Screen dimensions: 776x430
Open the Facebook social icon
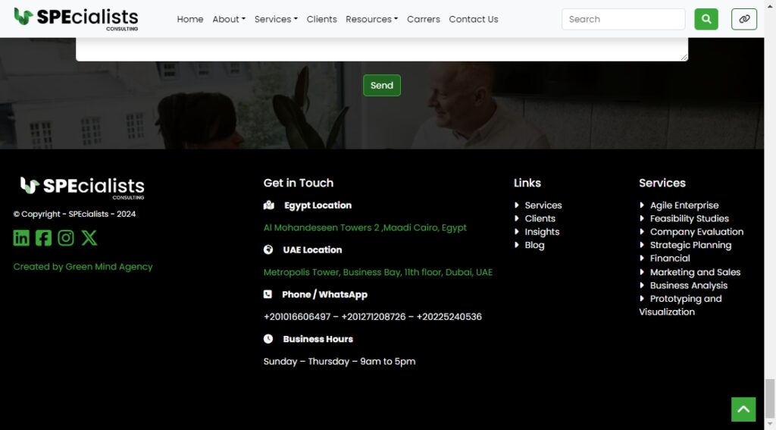pyautogui.click(x=43, y=238)
